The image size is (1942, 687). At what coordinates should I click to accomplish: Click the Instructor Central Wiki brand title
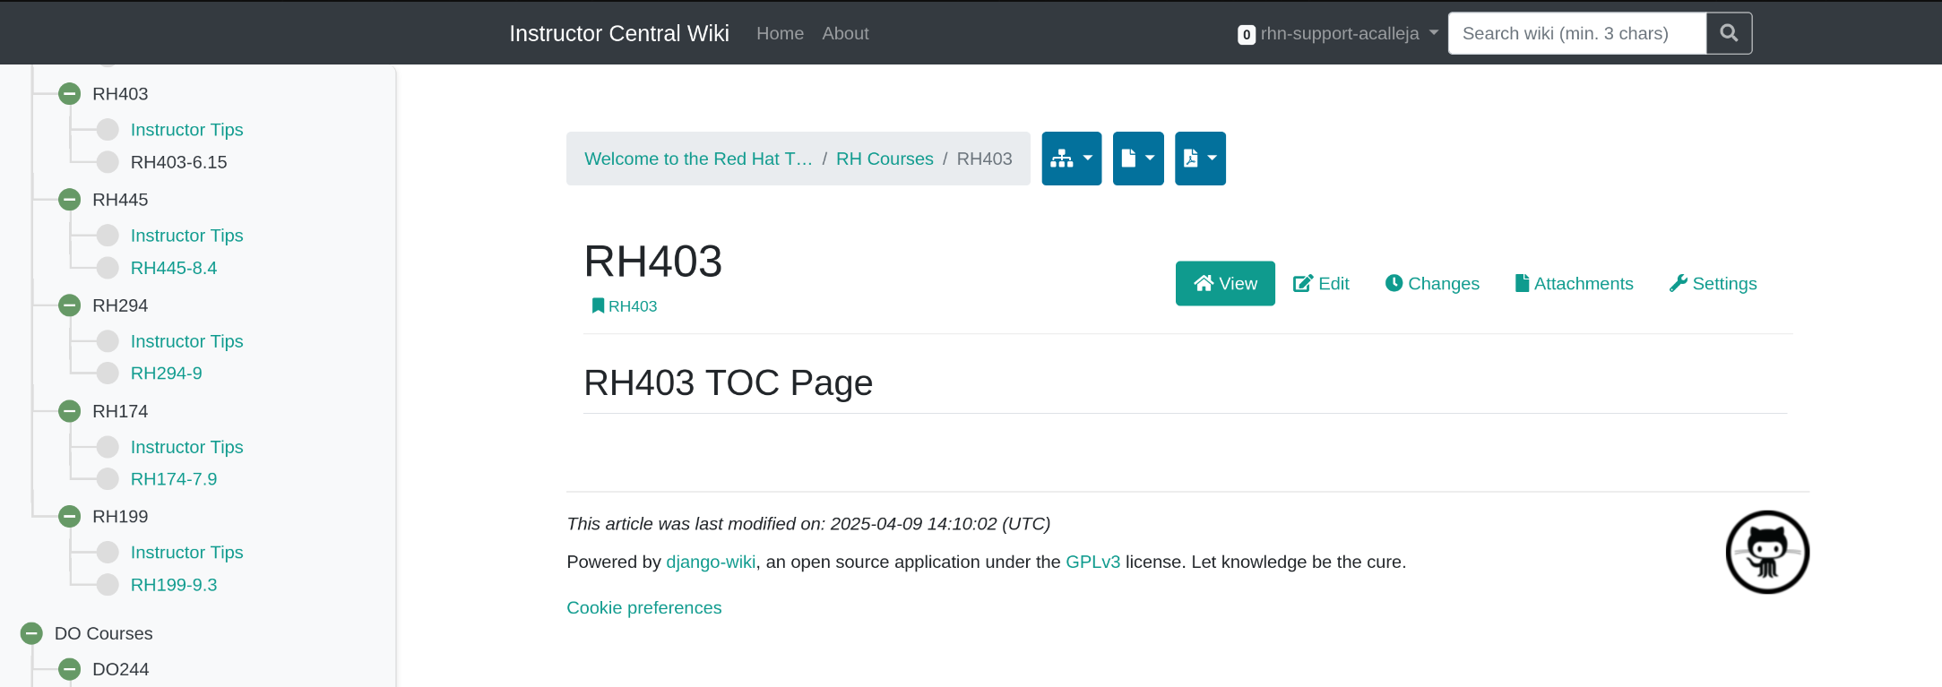point(619,33)
